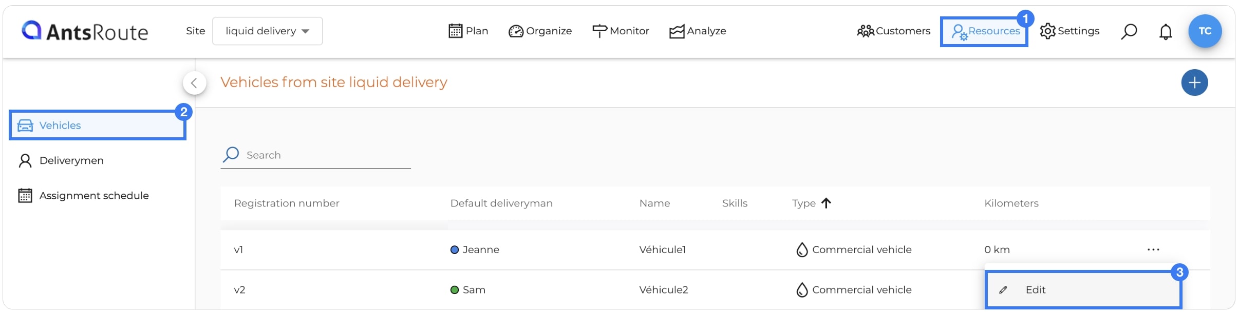Image resolution: width=1238 pixels, height=314 pixels.
Task: Choose Edit from the context menu
Action: coord(1083,290)
